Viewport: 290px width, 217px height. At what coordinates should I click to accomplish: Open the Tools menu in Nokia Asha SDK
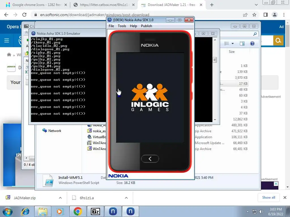[122, 26]
